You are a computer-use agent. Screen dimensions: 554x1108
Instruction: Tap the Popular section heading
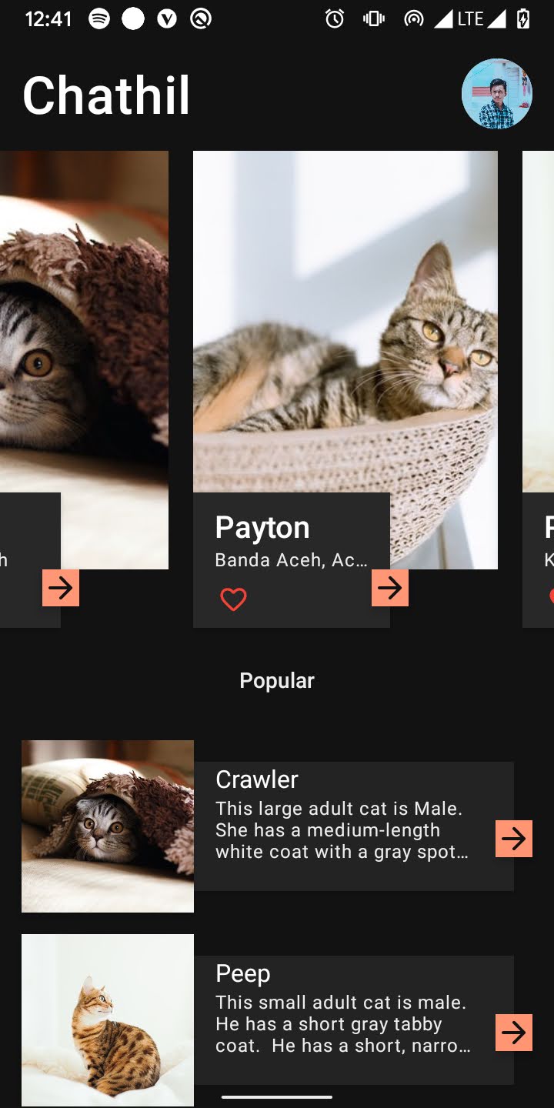(277, 680)
